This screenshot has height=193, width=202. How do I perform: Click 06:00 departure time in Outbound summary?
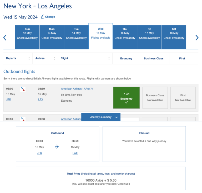pos(39,141)
